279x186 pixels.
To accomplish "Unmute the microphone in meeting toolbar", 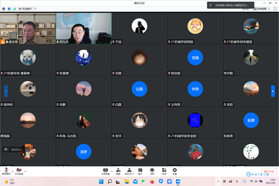I will [x=6, y=171].
